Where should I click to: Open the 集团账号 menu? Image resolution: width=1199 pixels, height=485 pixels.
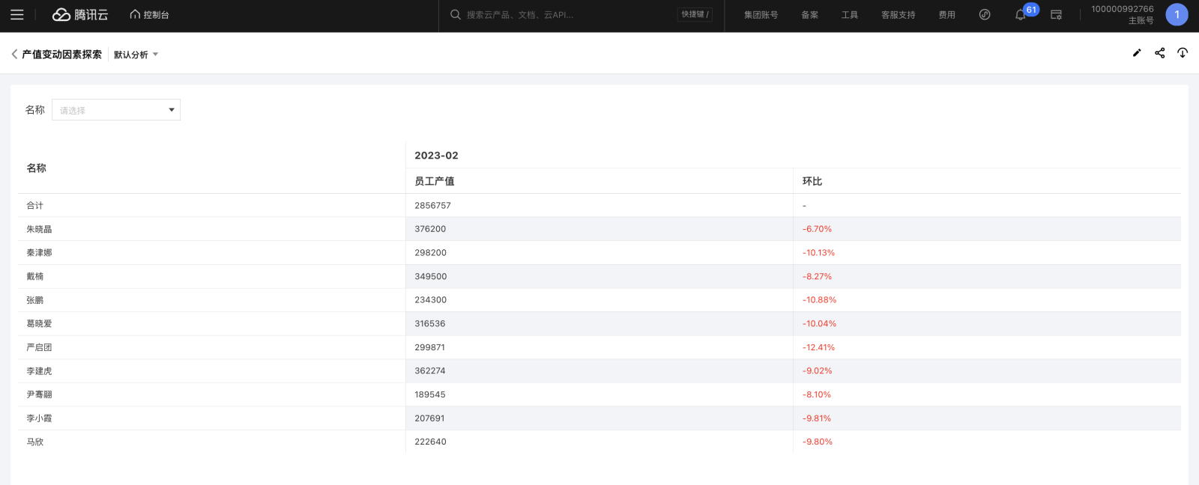(761, 15)
